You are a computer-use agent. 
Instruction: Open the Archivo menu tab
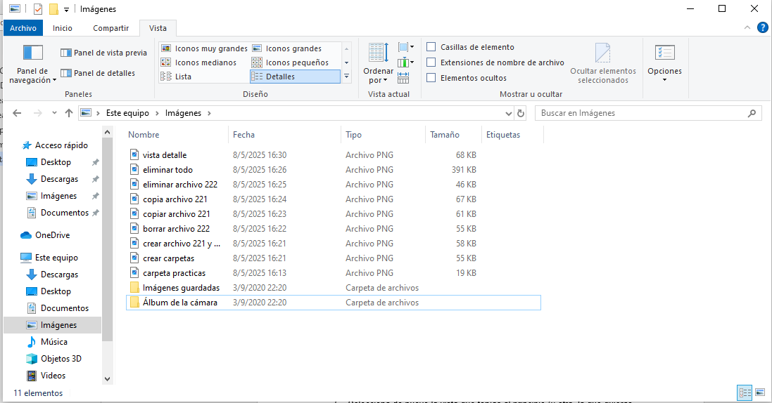pyautogui.click(x=23, y=28)
